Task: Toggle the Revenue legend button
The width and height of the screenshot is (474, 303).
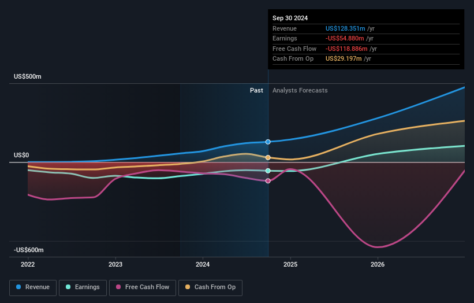Action: point(33,287)
